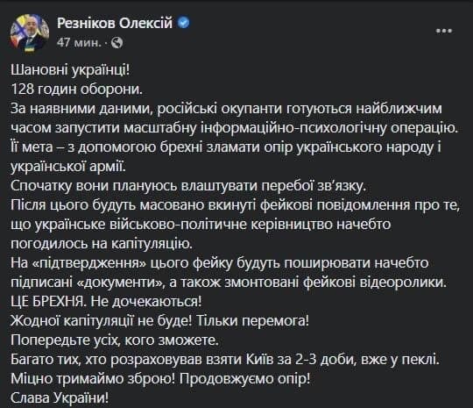Viewport: 473px width, 408px height.
Task: Click the line '128 годин оборони.'
Action: click(x=76, y=89)
